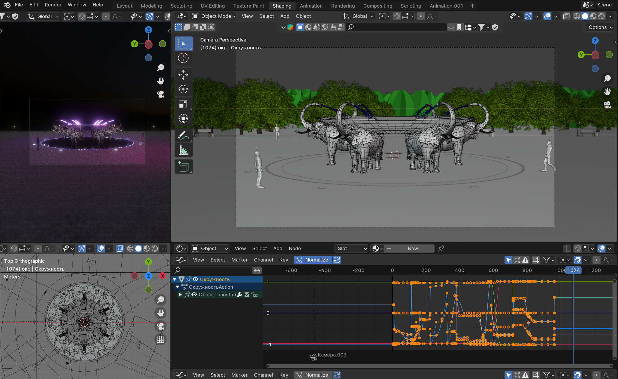Select the Rotate tool
The height and width of the screenshot is (379, 618).
pyautogui.click(x=183, y=89)
